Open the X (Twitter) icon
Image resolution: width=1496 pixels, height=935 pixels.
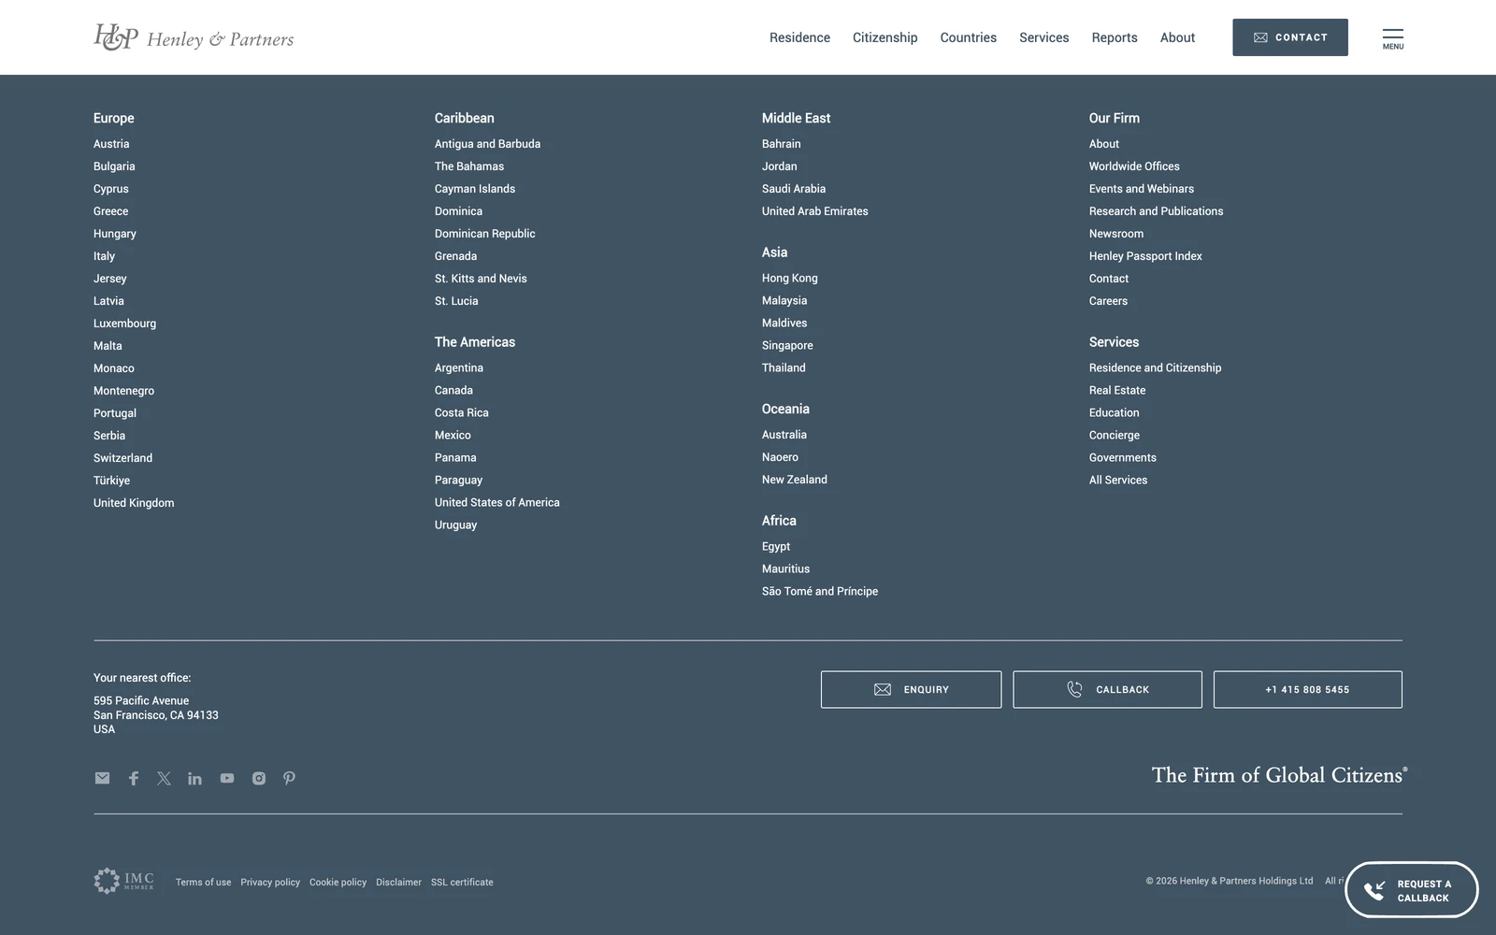point(164,778)
